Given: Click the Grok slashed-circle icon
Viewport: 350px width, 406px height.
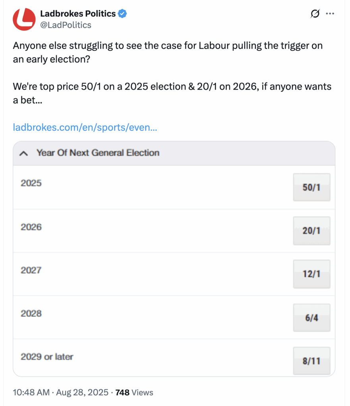Looking at the screenshot, I should [x=315, y=14].
